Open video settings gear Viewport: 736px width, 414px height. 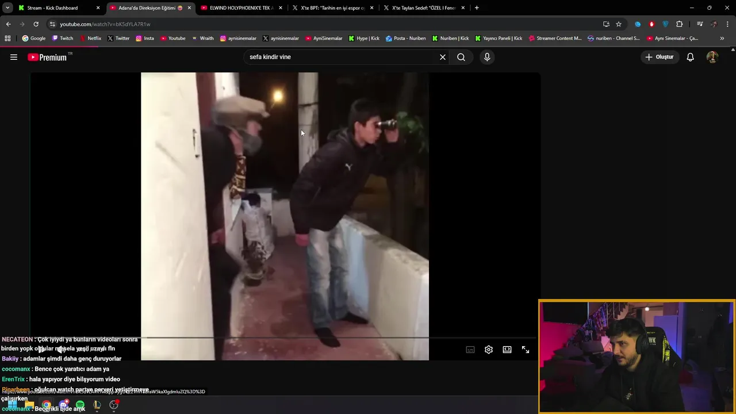point(489,350)
